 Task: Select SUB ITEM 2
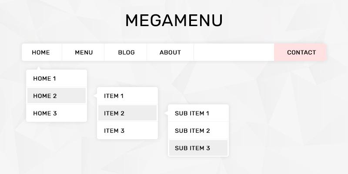point(198,131)
